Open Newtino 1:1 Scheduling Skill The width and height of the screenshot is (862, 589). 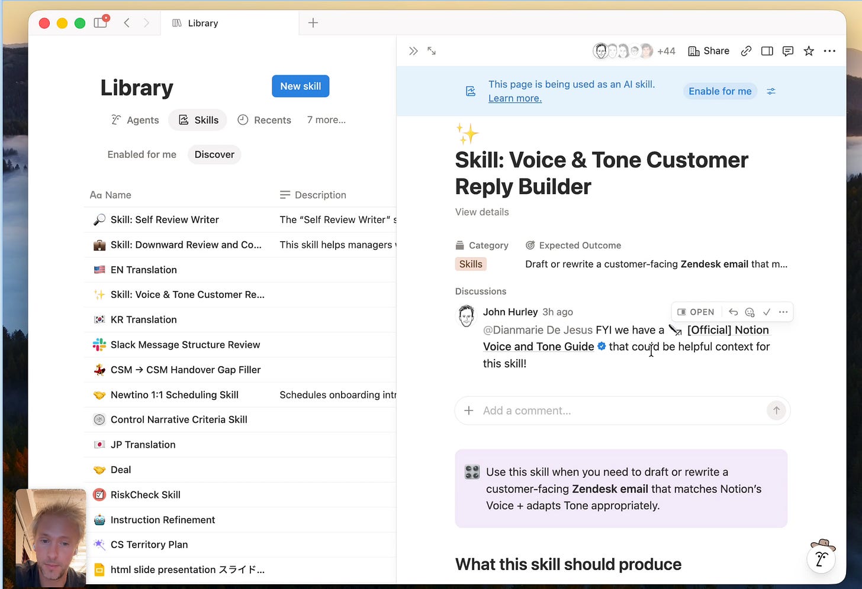175,395
